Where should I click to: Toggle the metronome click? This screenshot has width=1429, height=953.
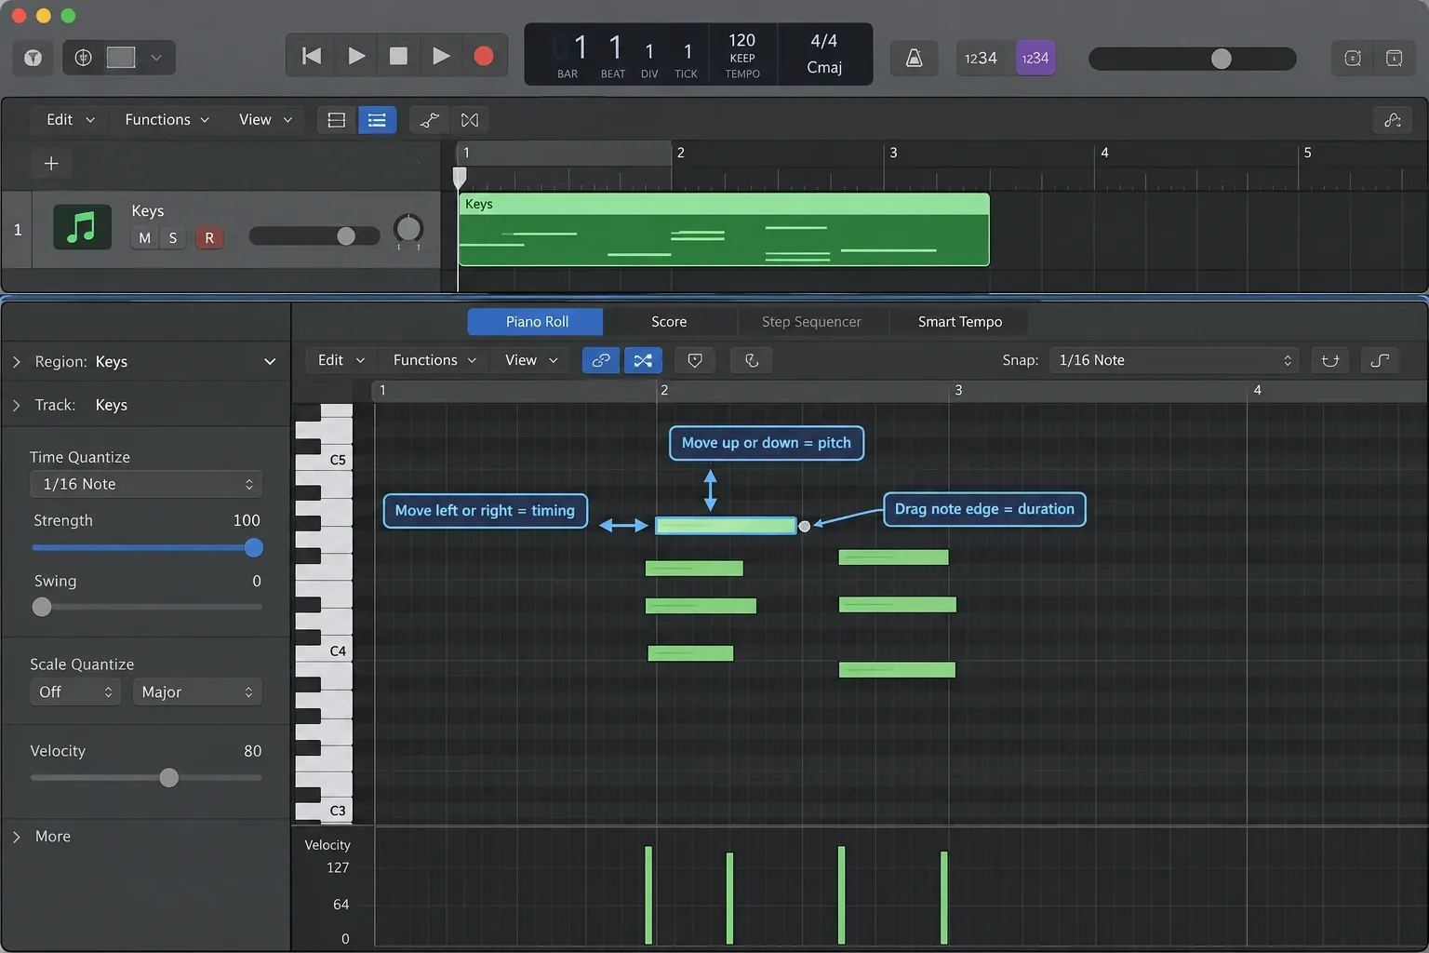(915, 58)
